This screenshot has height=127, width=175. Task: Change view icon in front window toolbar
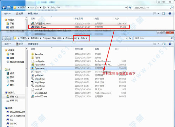155,44
